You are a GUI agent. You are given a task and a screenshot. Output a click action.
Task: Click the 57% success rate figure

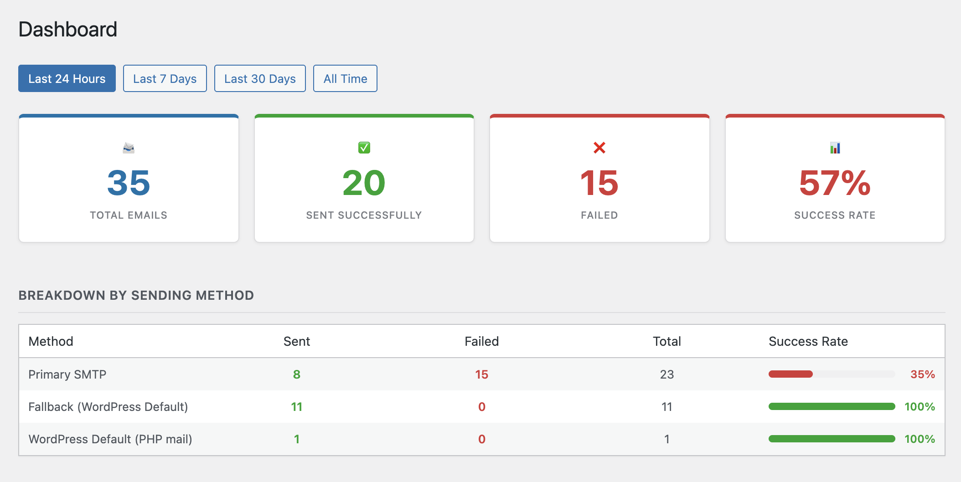pos(835,183)
